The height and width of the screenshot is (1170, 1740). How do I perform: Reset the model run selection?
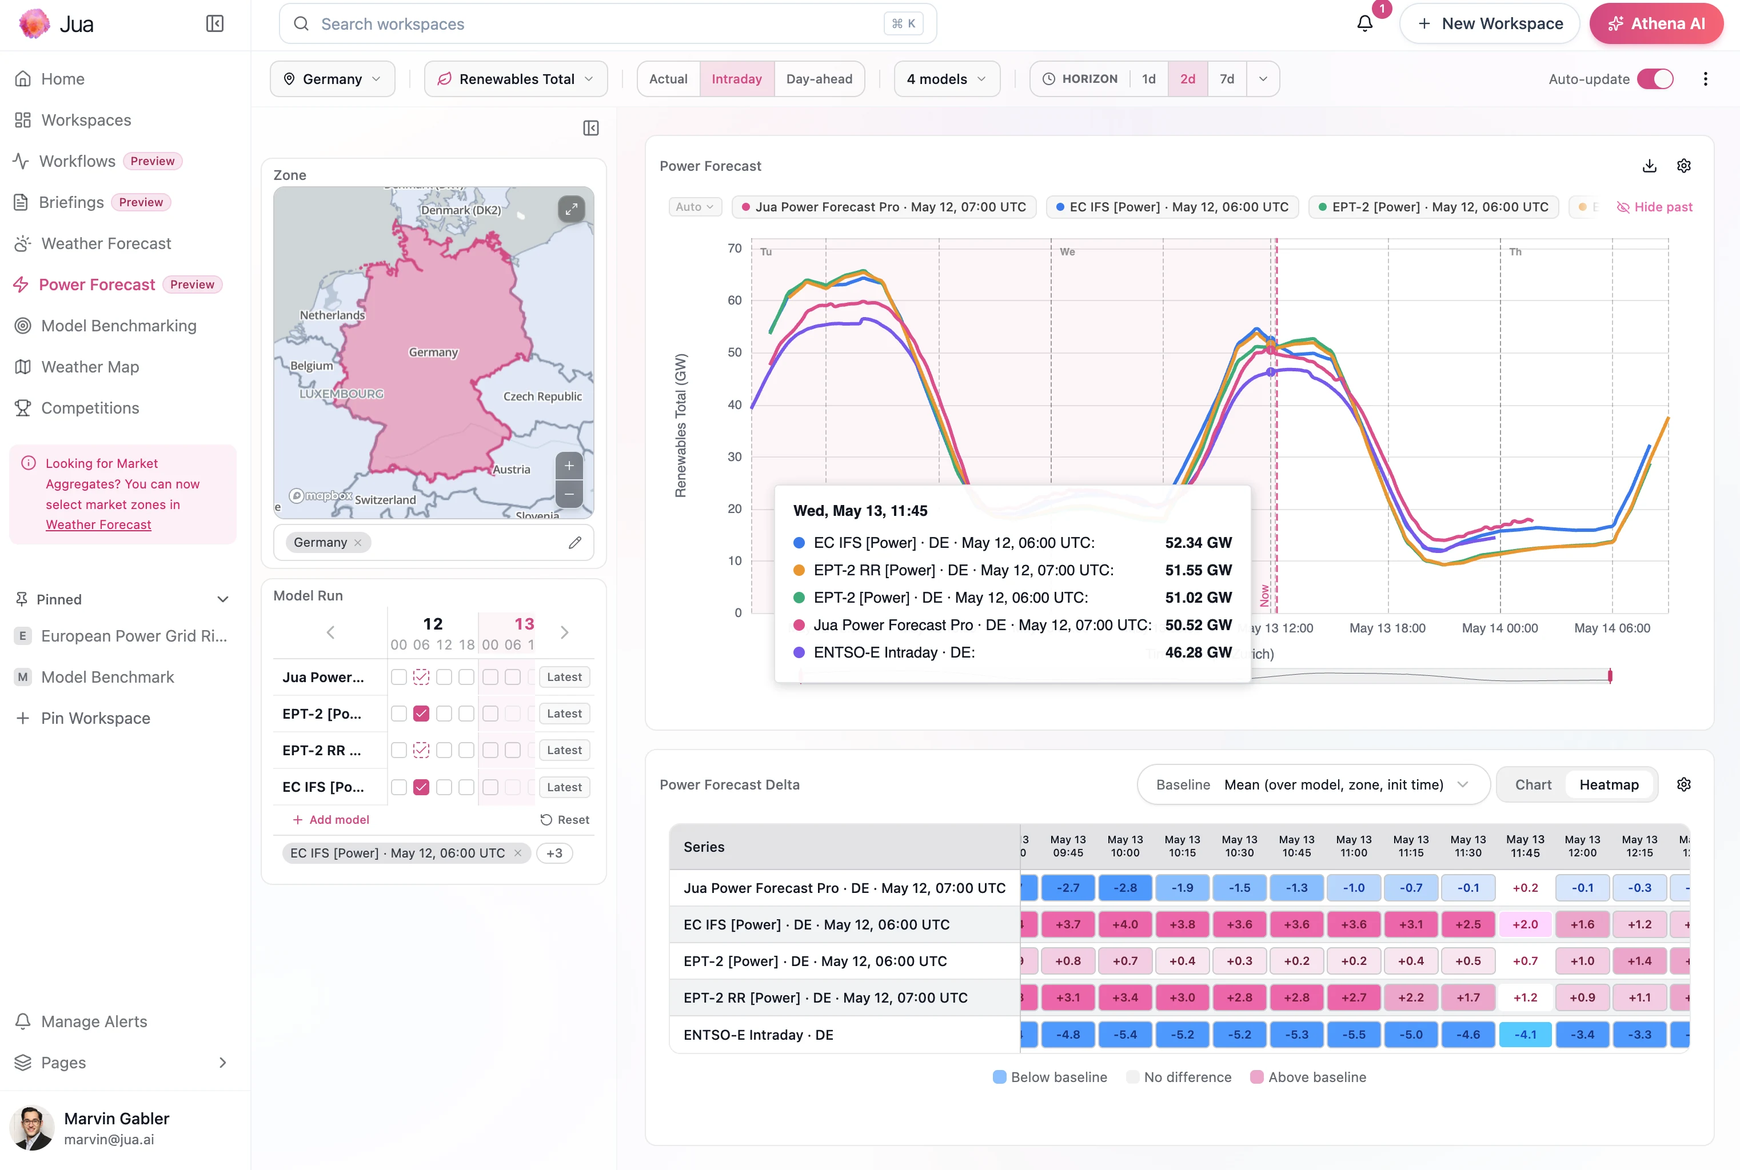pyautogui.click(x=564, y=819)
